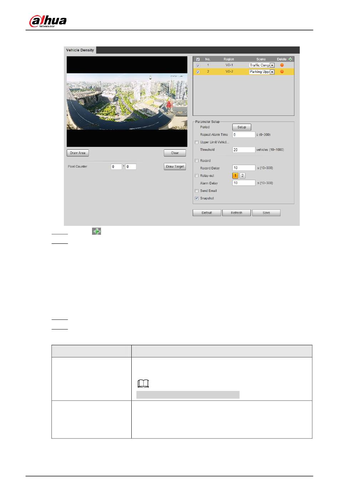
Task: Select the VD-2 region row text
Action: [229, 72]
